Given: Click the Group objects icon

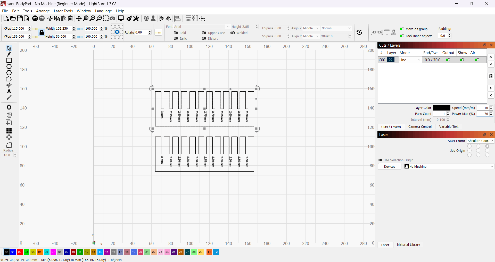Looking at the screenshot, I should 146,18.
